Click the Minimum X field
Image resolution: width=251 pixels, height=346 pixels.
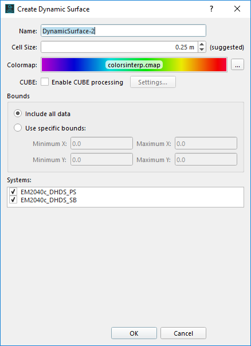[101, 144]
